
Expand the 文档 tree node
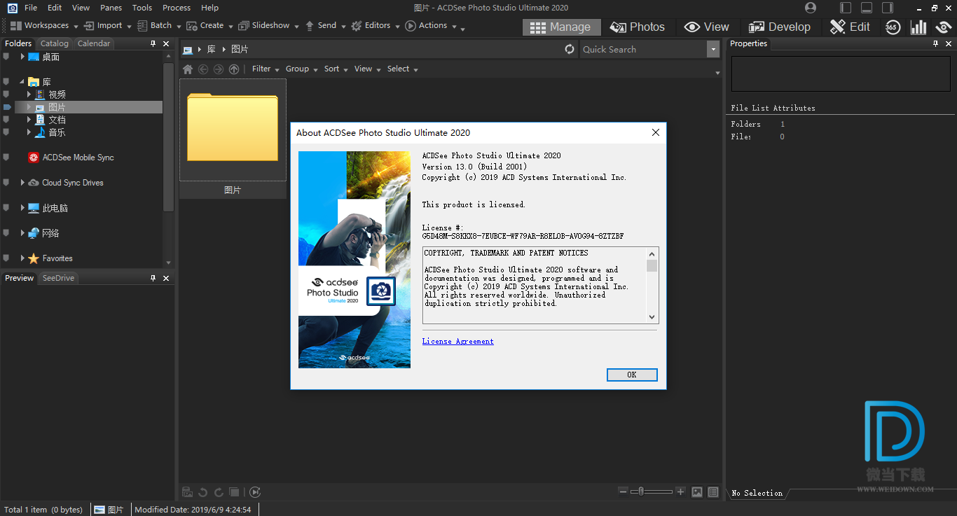tap(29, 120)
